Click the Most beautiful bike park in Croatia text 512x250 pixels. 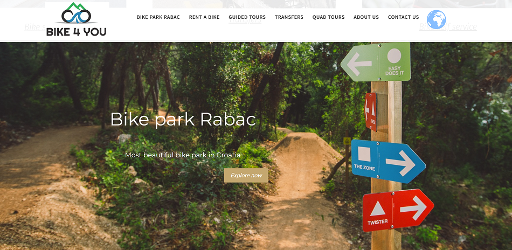pyautogui.click(x=183, y=155)
